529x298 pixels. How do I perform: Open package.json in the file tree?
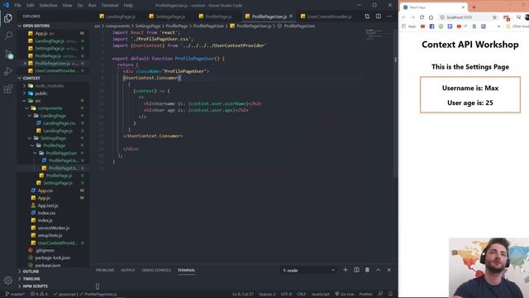tap(48, 265)
